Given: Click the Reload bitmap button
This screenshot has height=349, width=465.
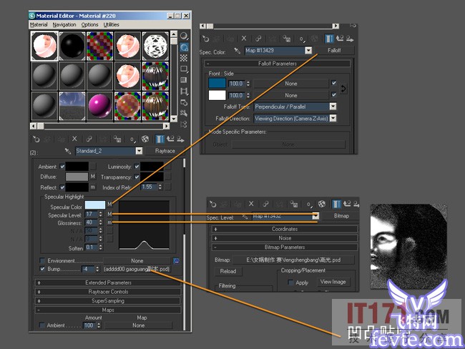Looking at the screenshot, I should (x=227, y=272).
